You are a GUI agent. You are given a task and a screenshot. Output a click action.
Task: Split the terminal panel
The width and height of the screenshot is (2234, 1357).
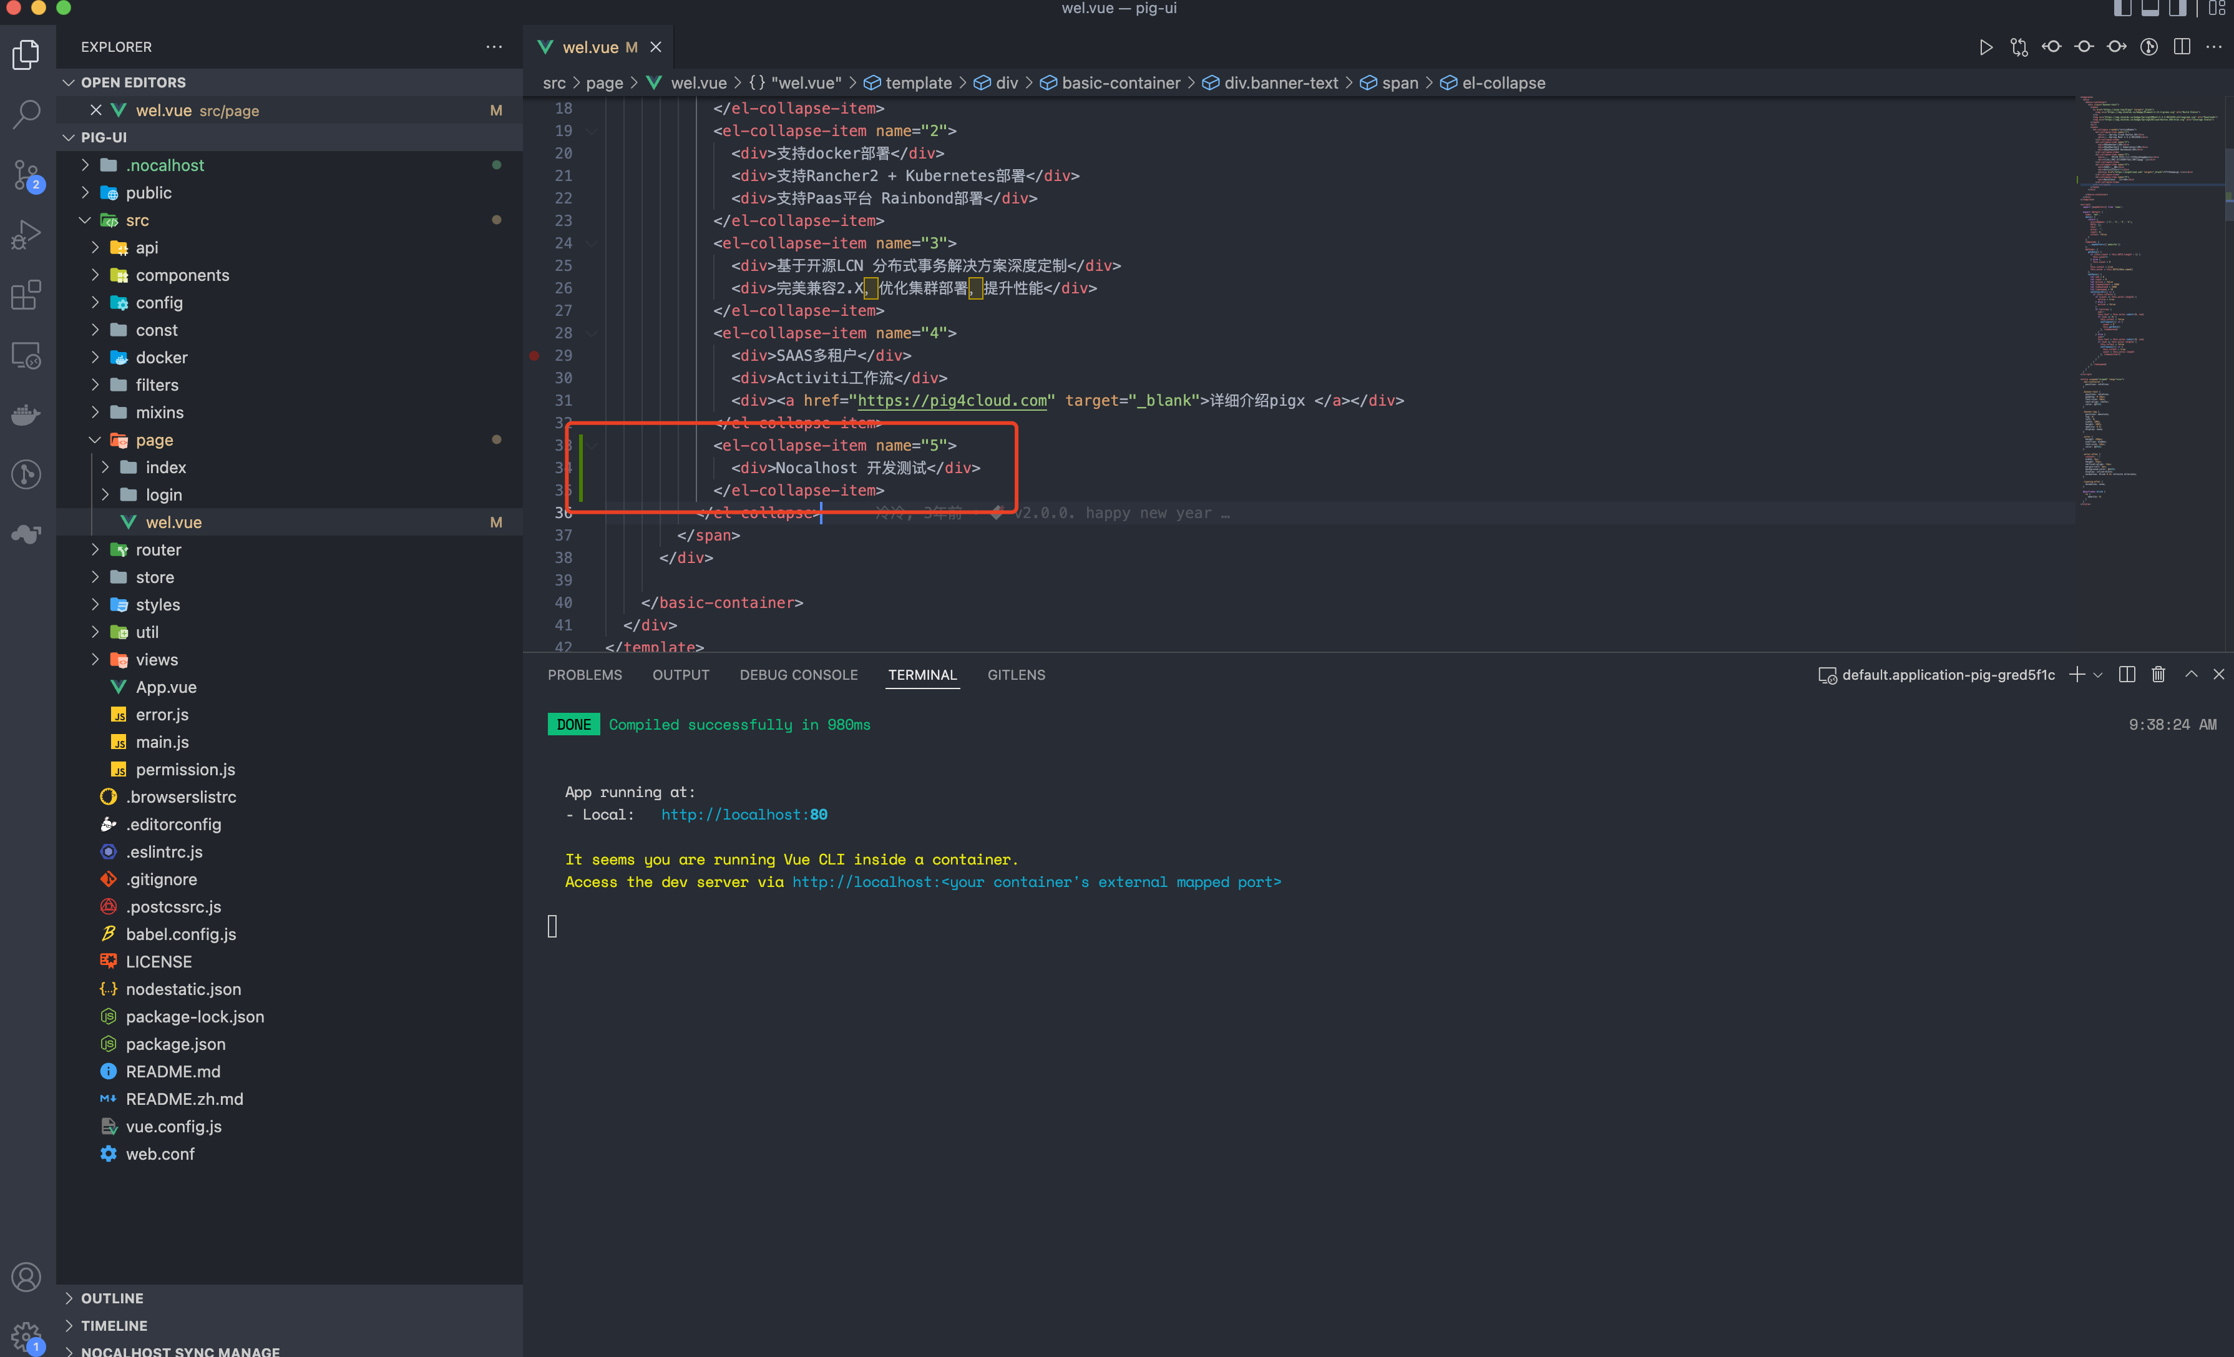point(2127,674)
